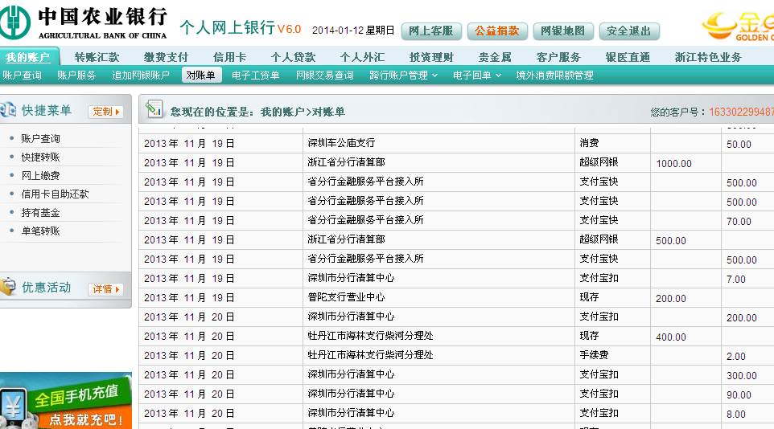Click the promotions (优惠活动) icon
Image resolution: width=774 pixels, height=429 pixels.
8,287
